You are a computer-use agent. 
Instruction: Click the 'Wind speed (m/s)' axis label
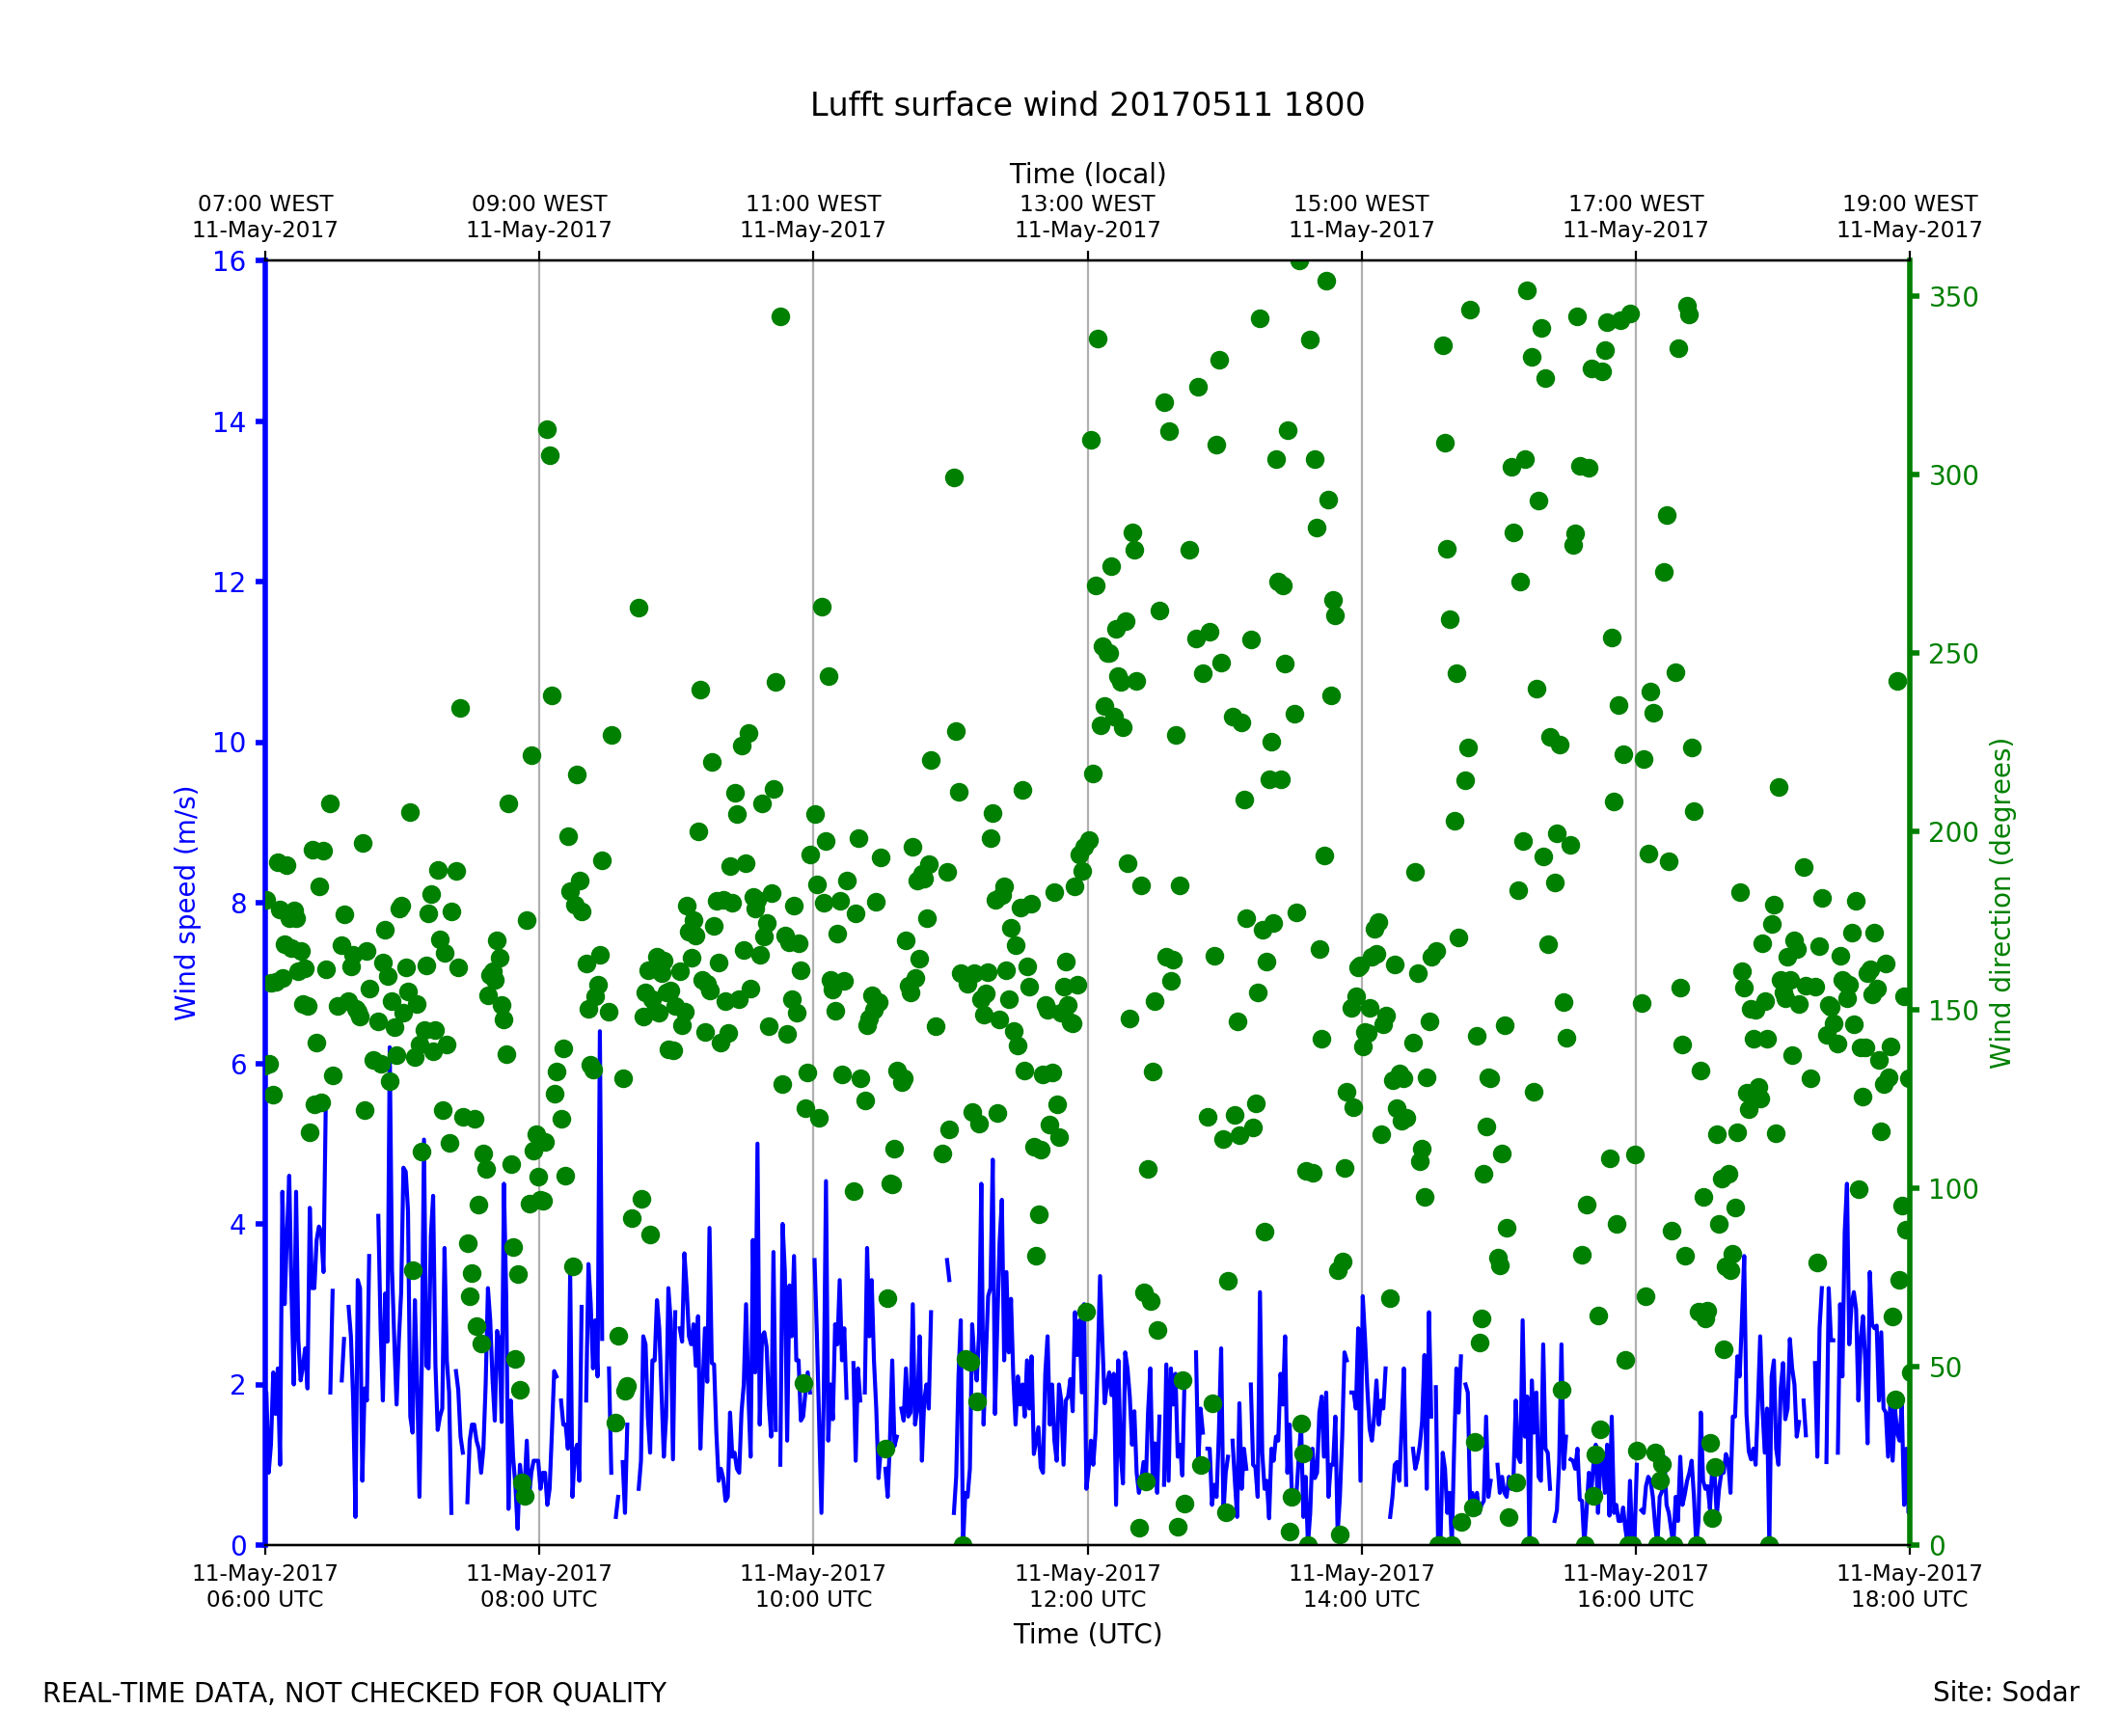tap(186, 903)
